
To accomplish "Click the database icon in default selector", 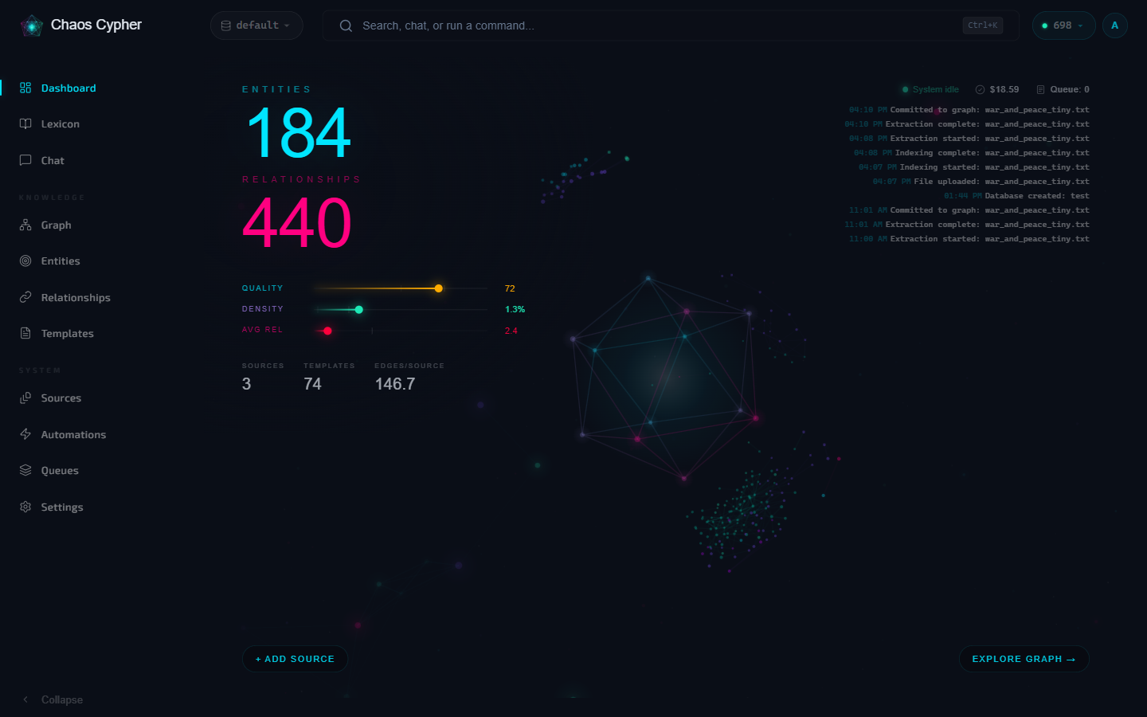I will (x=226, y=25).
